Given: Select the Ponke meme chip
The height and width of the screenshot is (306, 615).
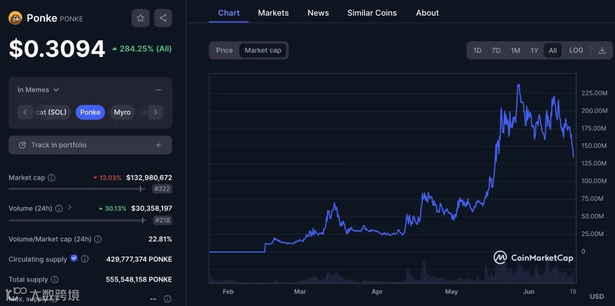Looking at the screenshot, I should click(90, 113).
